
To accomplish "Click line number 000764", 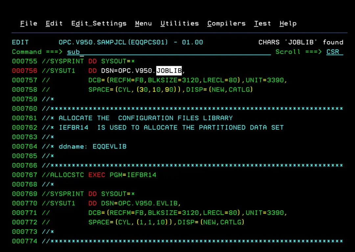I will 24,147.
